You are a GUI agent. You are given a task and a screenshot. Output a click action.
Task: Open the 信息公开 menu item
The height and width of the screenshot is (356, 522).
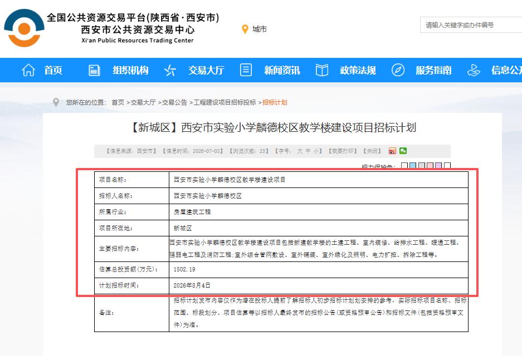click(x=507, y=70)
